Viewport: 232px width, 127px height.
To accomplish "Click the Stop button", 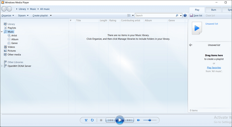I will (x=101, y=120).
